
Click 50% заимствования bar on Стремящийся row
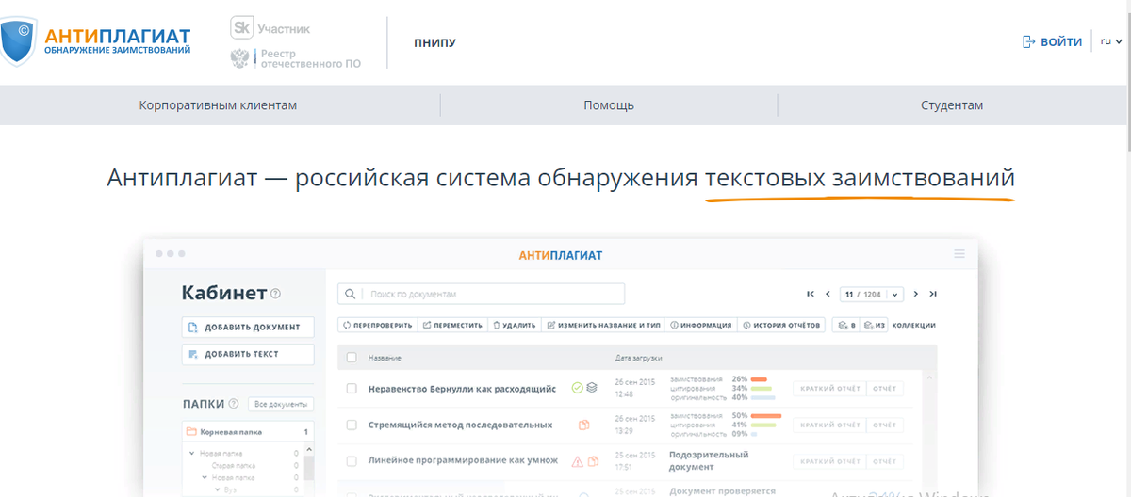tap(766, 415)
